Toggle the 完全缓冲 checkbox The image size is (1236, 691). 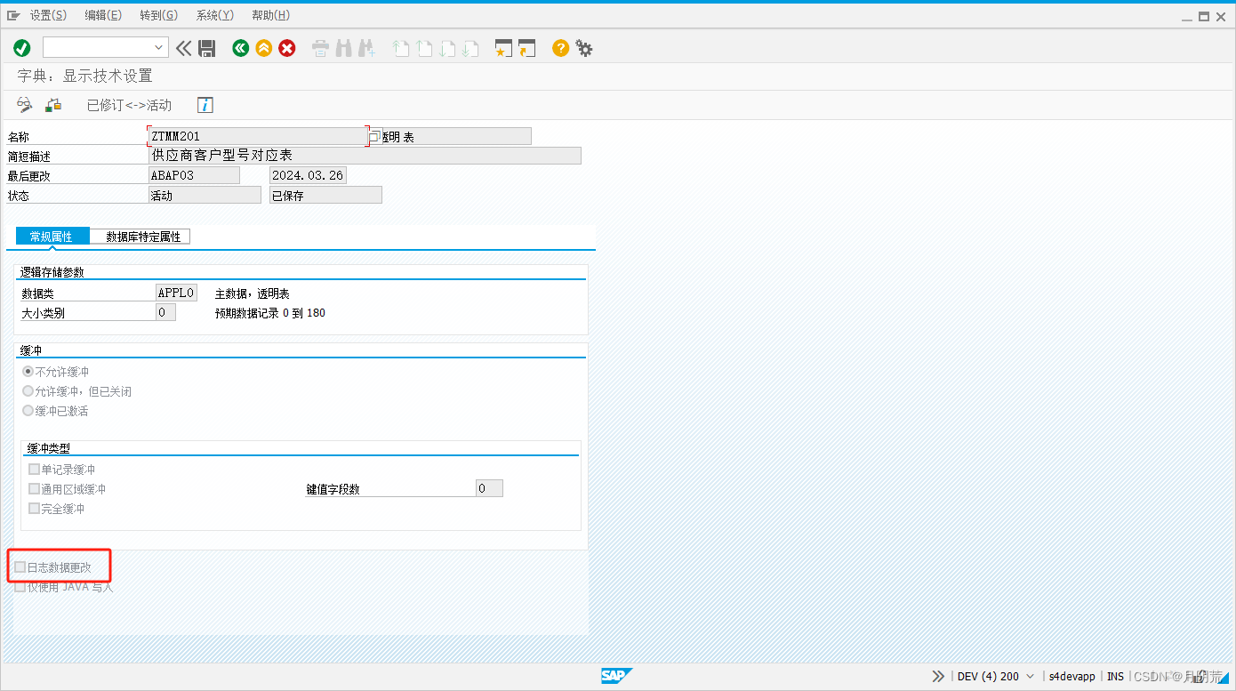point(34,509)
